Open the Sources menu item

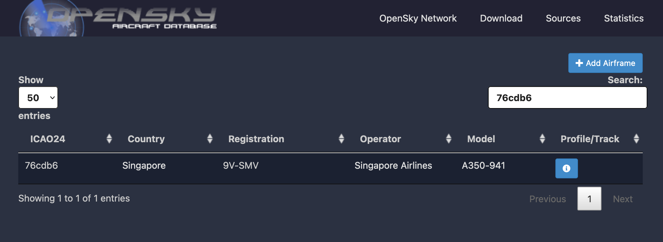tap(563, 18)
